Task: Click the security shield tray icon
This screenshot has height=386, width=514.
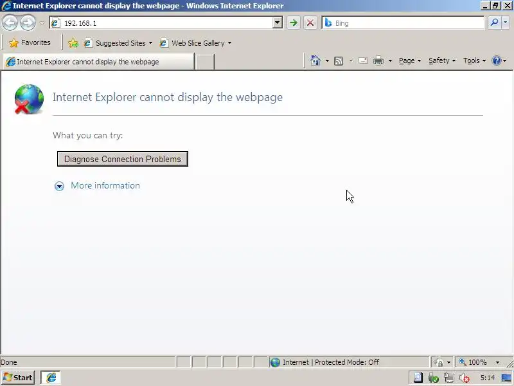Action: click(433, 378)
